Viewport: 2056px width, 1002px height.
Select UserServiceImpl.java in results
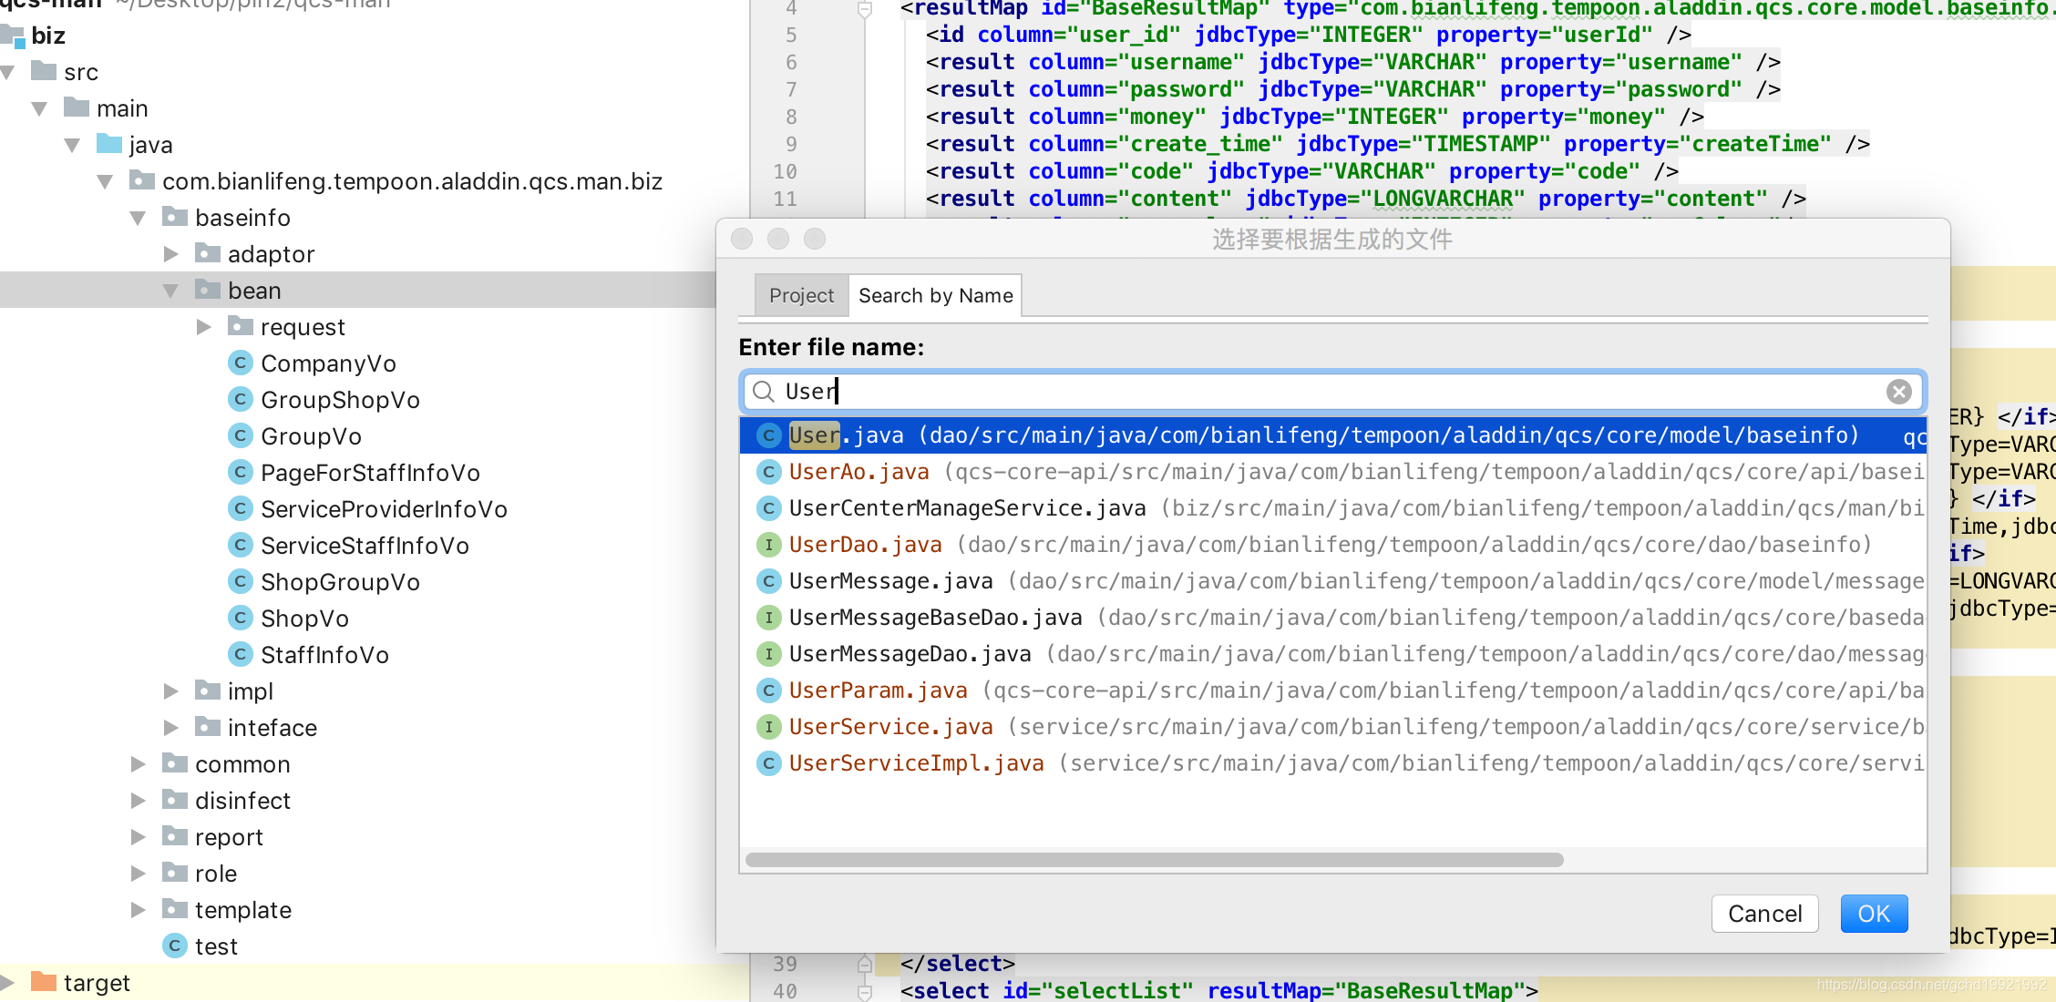pyautogui.click(x=1332, y=763)
